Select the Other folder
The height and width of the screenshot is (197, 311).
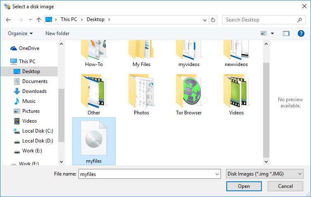click(x=94, y=95)
